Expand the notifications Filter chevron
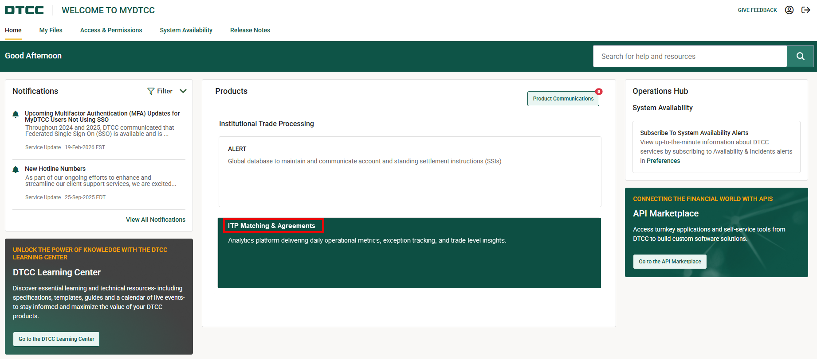 pos(183,91)
